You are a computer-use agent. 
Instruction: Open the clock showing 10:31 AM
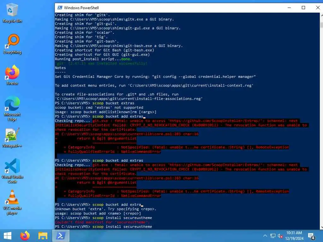[294, 236]
